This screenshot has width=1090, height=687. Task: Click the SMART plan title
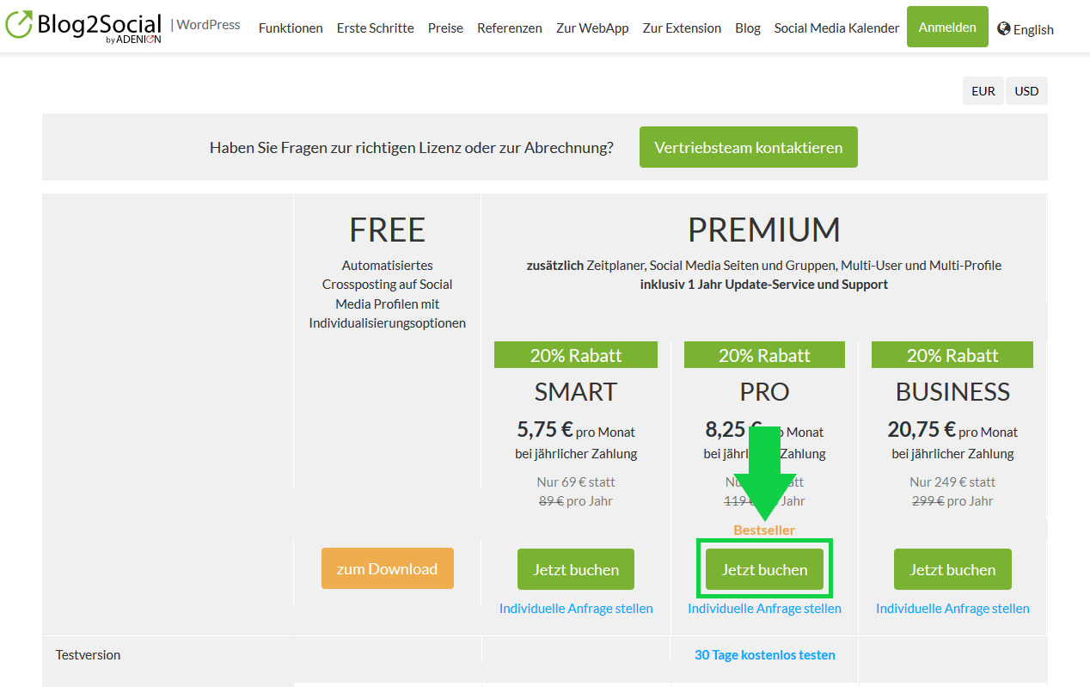[x=576, y=391]
